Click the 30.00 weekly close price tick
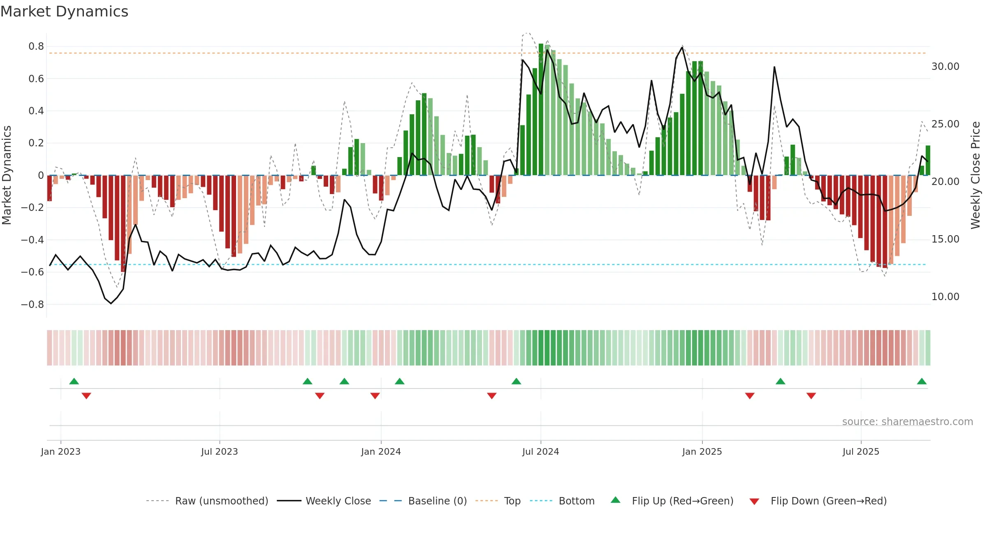987x555 pixels. tap(945, 66)
